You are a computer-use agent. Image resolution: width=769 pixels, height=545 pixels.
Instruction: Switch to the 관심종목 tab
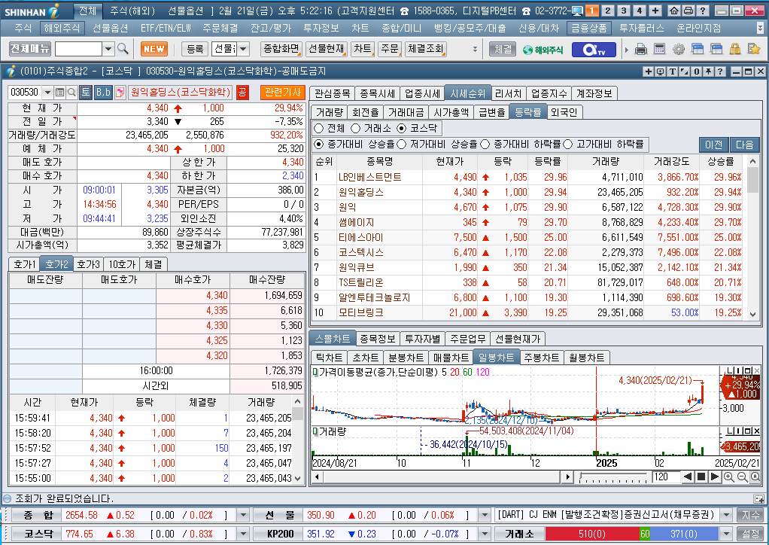click(x=332, y=93)
